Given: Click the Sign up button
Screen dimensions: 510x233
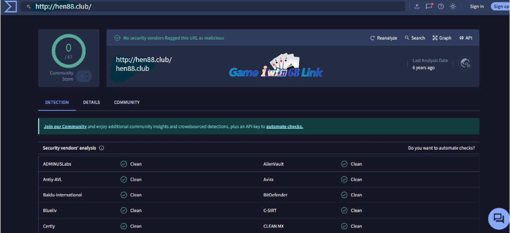Looking at the screenshot, I should point(501,6).
